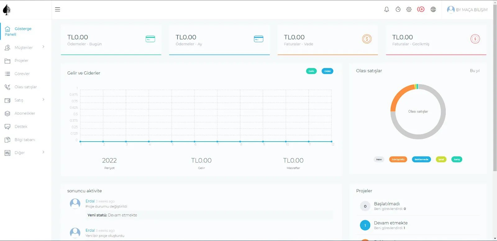Click the red plus quick-add icon

click(x=421, y=9)
